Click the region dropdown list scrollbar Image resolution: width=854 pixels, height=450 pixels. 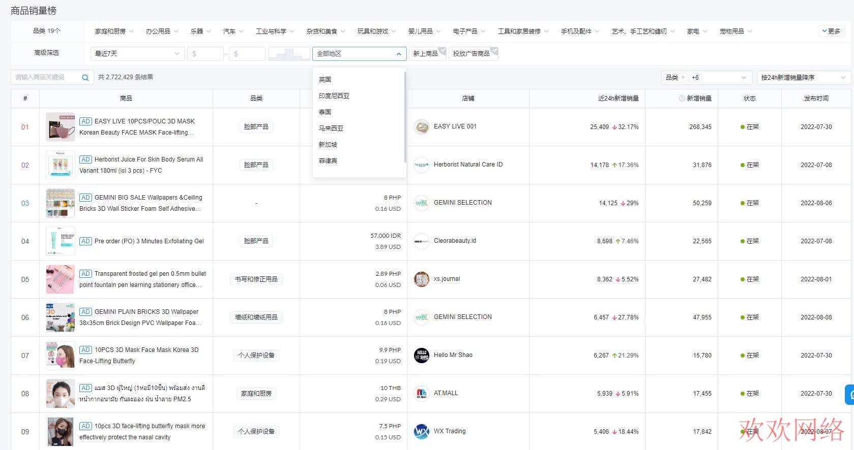tap(405, 117)
